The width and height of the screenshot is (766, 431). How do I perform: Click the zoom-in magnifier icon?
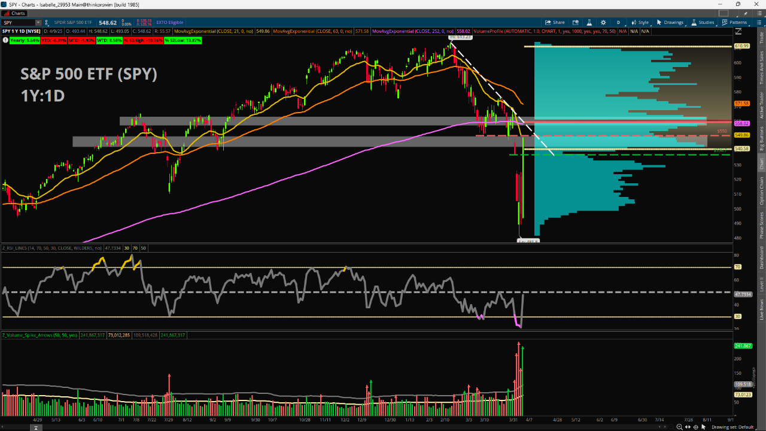pos(679,427)
